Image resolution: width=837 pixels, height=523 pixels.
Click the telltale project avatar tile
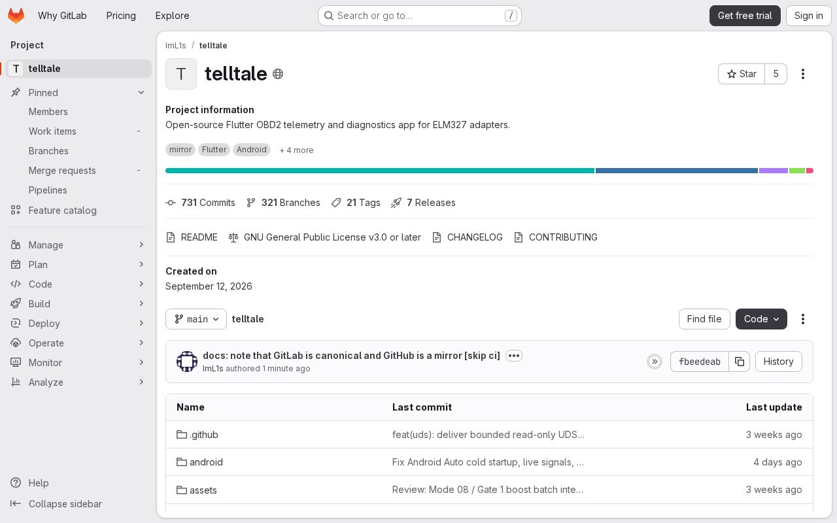181,74
